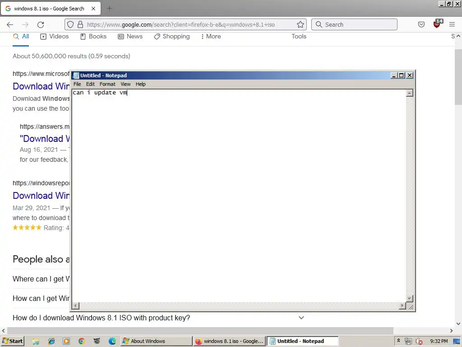This screenshot has width=462, height=347.
Task: Click the URL address bar
Action: (x=185, y=24)
